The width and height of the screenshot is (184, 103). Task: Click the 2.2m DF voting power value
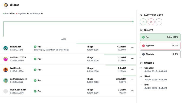tap(122, 57)
